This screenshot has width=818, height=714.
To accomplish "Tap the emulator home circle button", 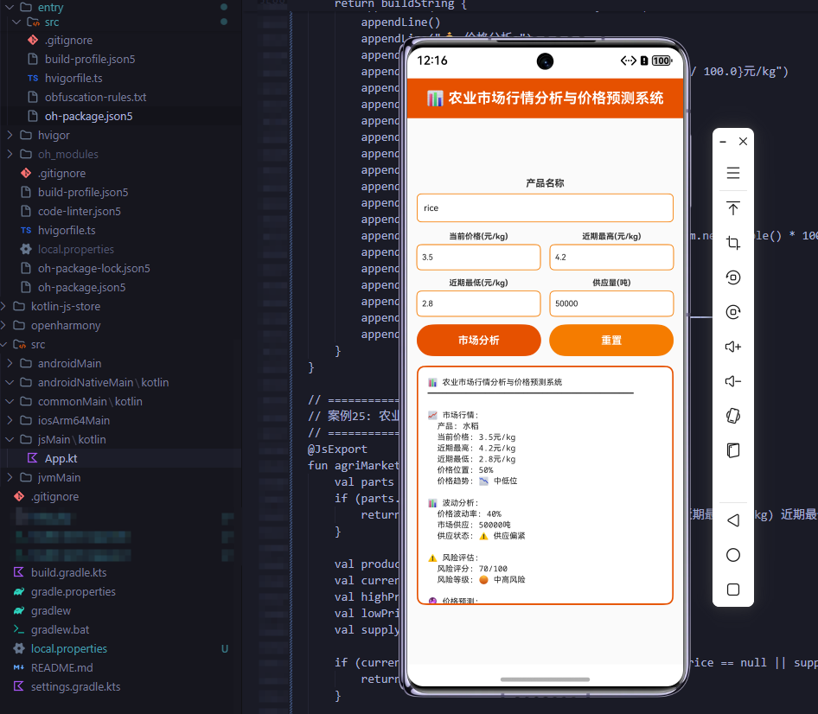I will pos(733,555).
